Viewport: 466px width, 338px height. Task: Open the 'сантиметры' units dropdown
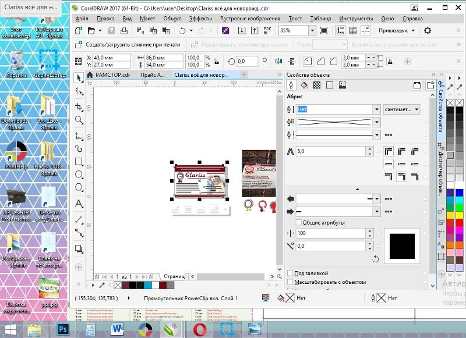(401, 109)
